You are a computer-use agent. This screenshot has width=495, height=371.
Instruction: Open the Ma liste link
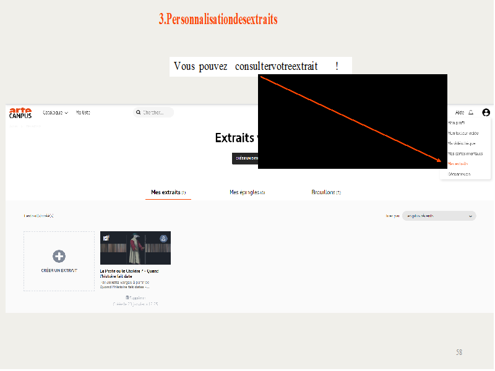(x=83, y=113)
